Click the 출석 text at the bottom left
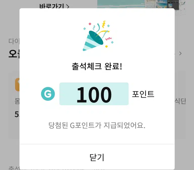194x170 pixels. click(14, 168)
